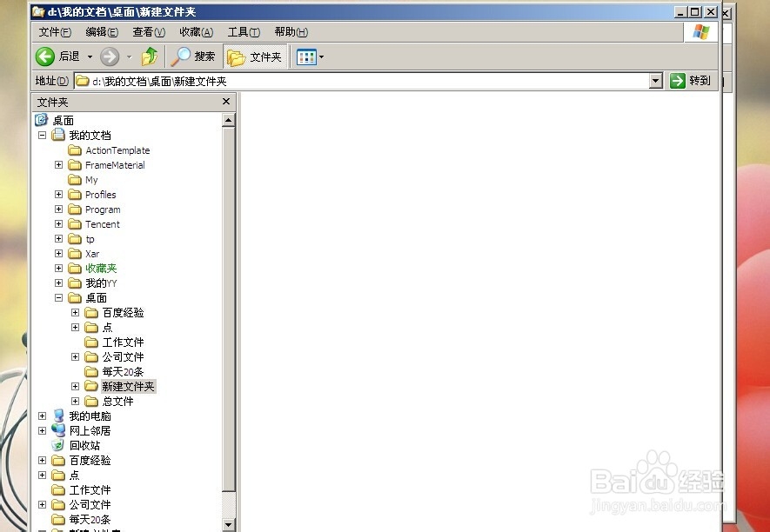Go up one folder level icon
Image resolution: width=770 pixels, height=532 pixels.
click(150, 57)
